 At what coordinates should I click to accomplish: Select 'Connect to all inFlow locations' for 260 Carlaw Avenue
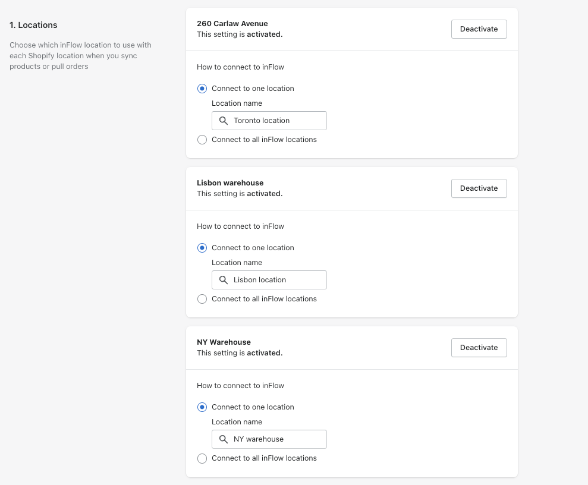(202, 140)
